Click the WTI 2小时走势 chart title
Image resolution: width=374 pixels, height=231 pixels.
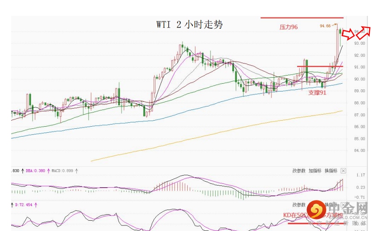point(190,24)
